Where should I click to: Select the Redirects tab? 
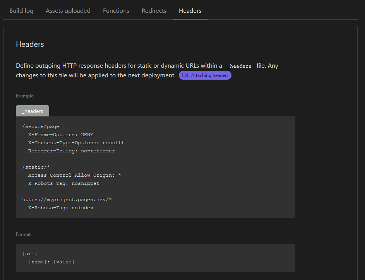point(154,11)
